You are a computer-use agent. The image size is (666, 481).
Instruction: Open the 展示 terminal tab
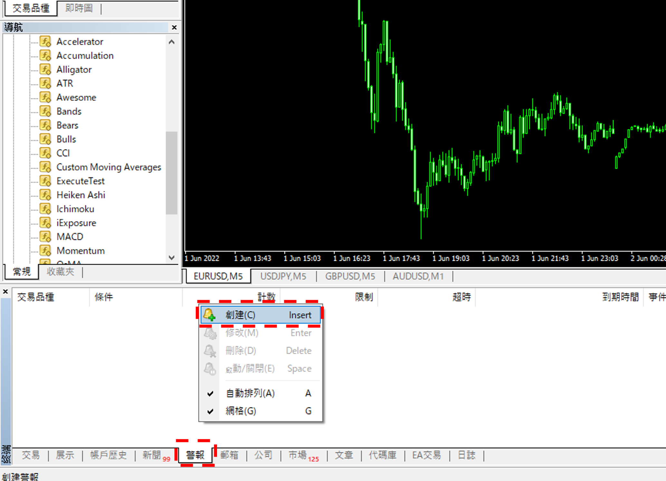(x=65, y=455)
